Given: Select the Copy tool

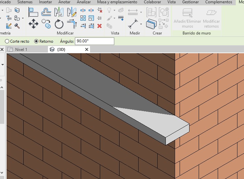Looking at the screenshot, I should (x=46, y=24).
